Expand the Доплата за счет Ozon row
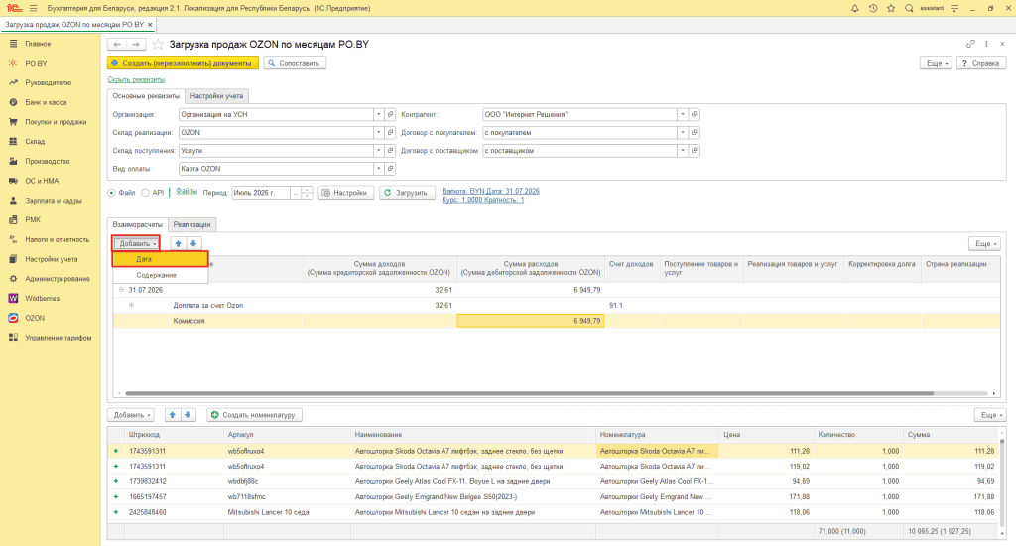 pyautogui.click(x=132, y=305)
